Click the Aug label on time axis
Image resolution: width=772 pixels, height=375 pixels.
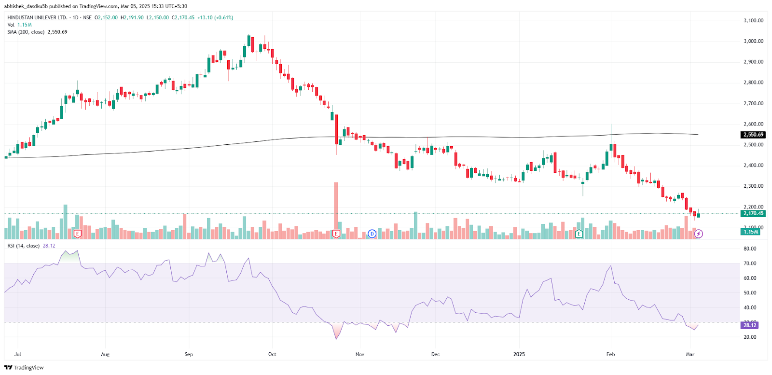pyautogui.click(x=105, y=354)
